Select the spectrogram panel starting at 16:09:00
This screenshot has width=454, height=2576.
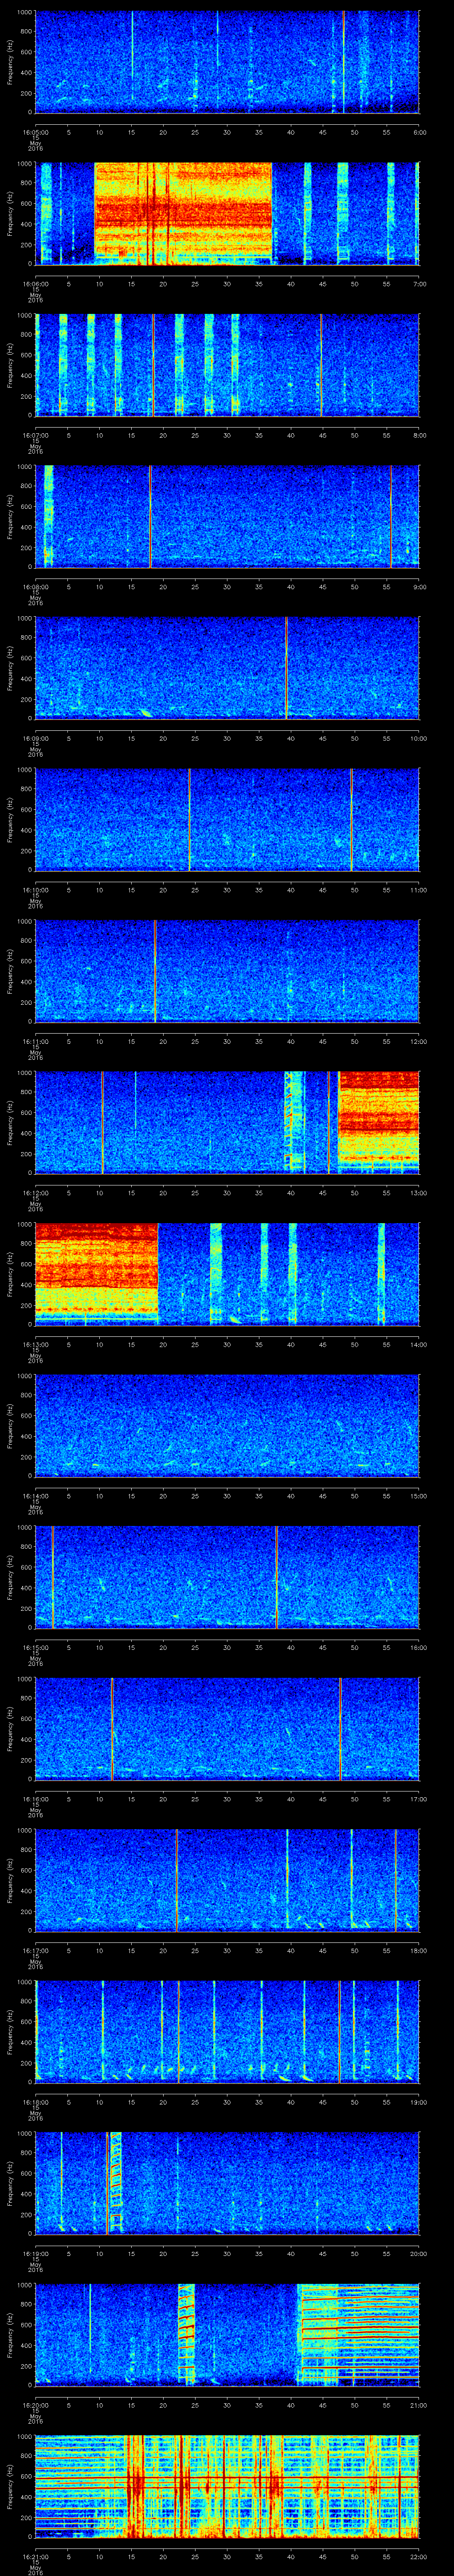[227, 668]
